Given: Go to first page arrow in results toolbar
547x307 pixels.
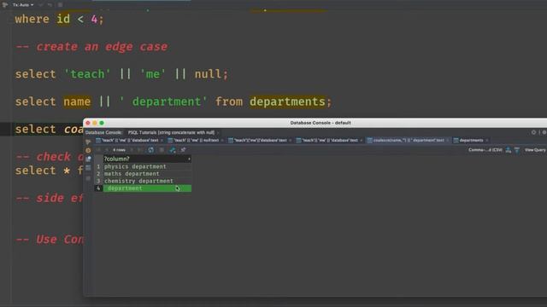Looking at the screenshot, I should [99, 150].
